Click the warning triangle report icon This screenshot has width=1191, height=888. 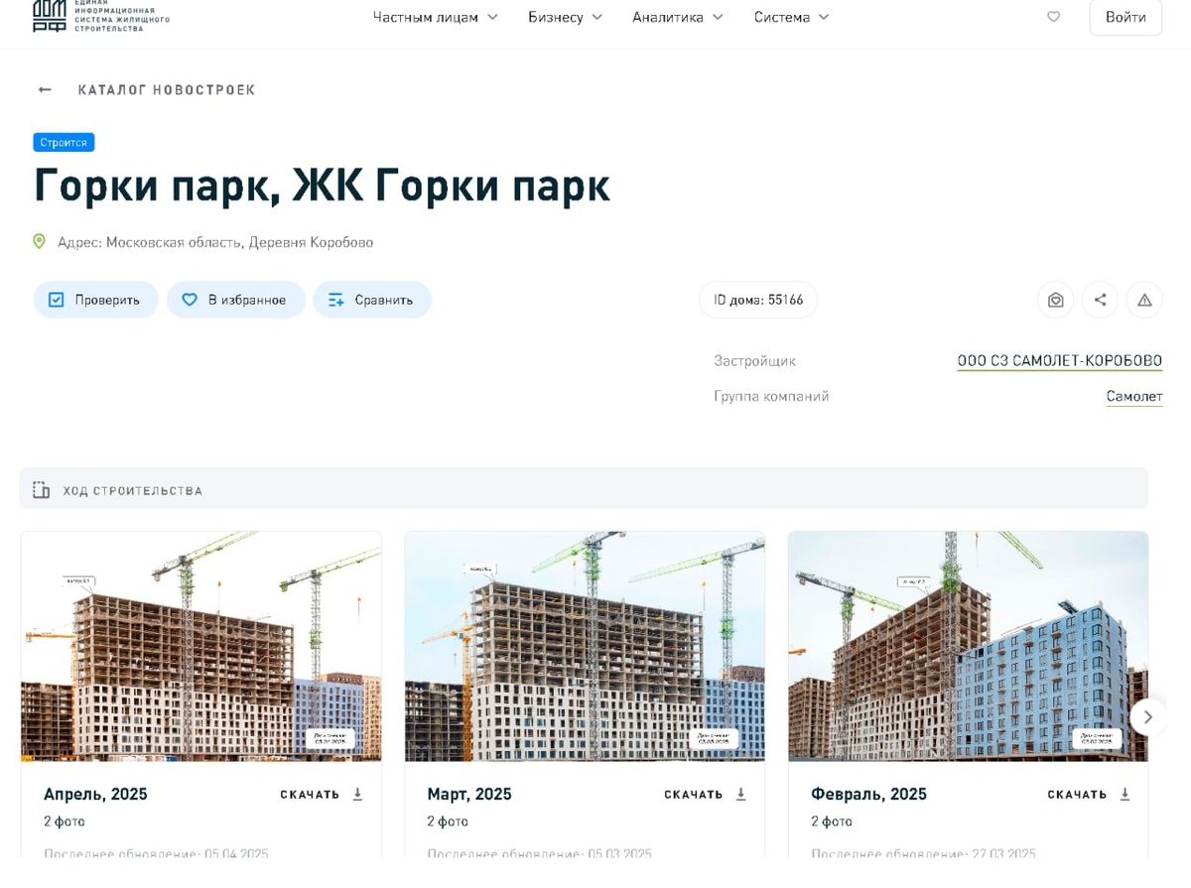click(1144, 300)
